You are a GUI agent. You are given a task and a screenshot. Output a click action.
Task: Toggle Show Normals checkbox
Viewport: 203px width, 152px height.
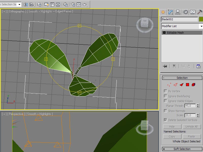point(166,111)
